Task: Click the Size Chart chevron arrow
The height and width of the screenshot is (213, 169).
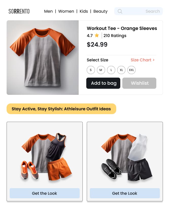Action: pyautogui.click(x=154, y=60)
